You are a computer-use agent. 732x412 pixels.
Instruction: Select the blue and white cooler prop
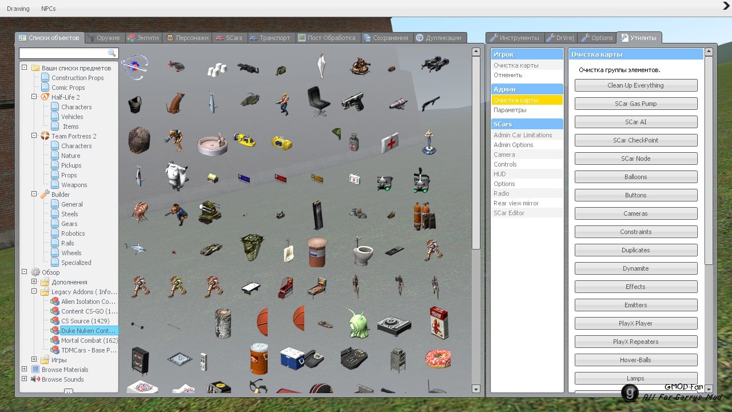[x=292, y=358]
